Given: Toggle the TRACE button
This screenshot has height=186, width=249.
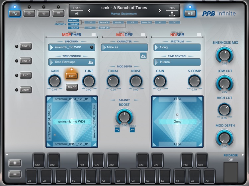Looking at the screenshot, I should click(x=72, y=87).
